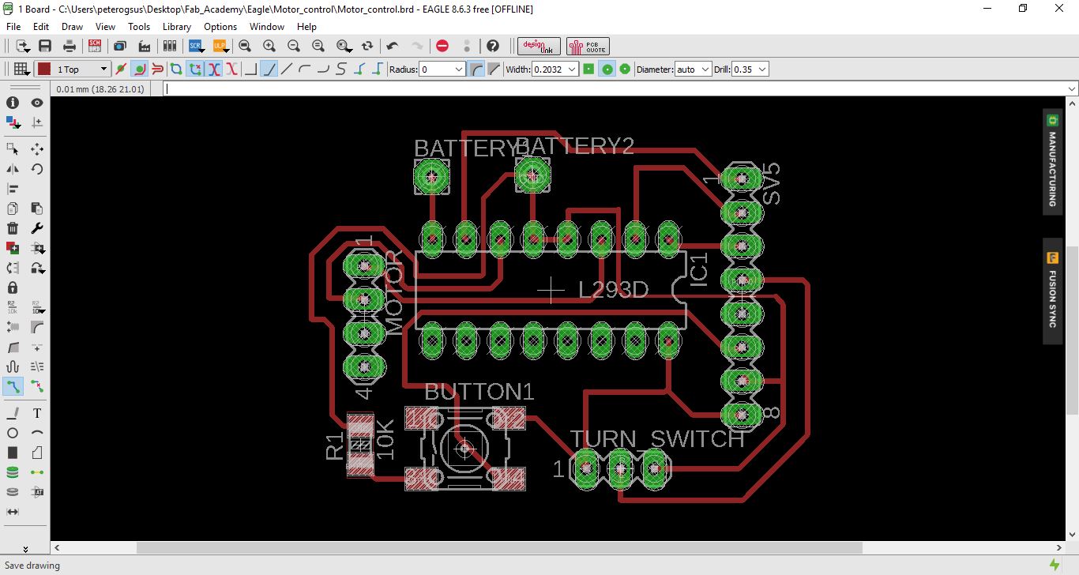Open the Window menu
The width and height of the screenshot is (1079, 575).
pos(267,27)
